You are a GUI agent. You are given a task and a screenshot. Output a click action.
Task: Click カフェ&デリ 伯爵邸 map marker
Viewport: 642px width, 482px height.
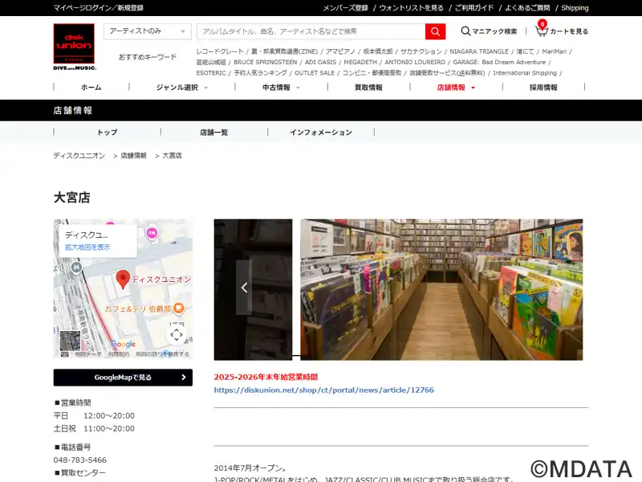click(178, 308)
